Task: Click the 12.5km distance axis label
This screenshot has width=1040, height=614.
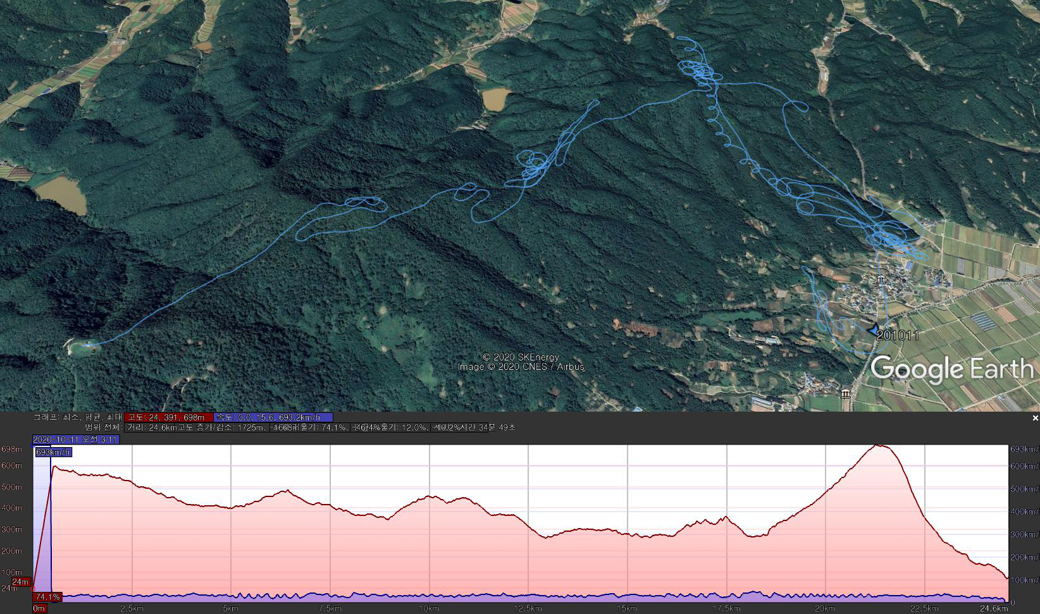Action: (x=528, y=608)
